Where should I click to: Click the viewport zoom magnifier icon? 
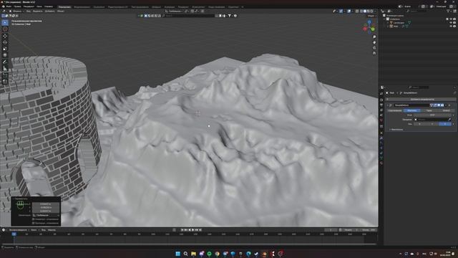pos(374,37)
